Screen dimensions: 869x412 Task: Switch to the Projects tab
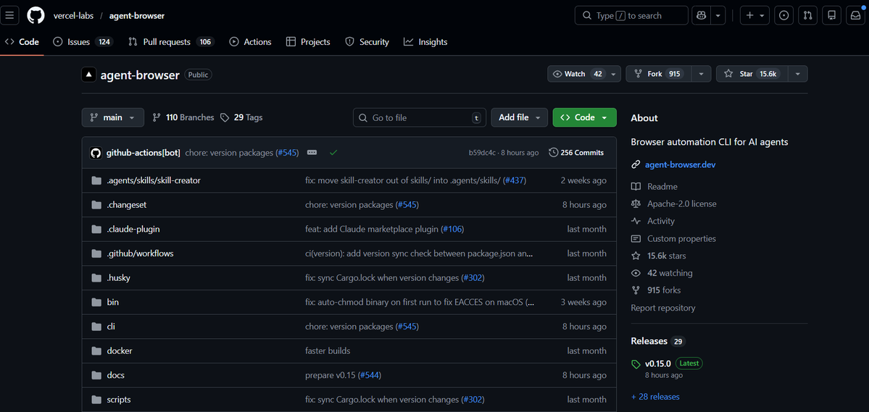(x=308, y=42)
